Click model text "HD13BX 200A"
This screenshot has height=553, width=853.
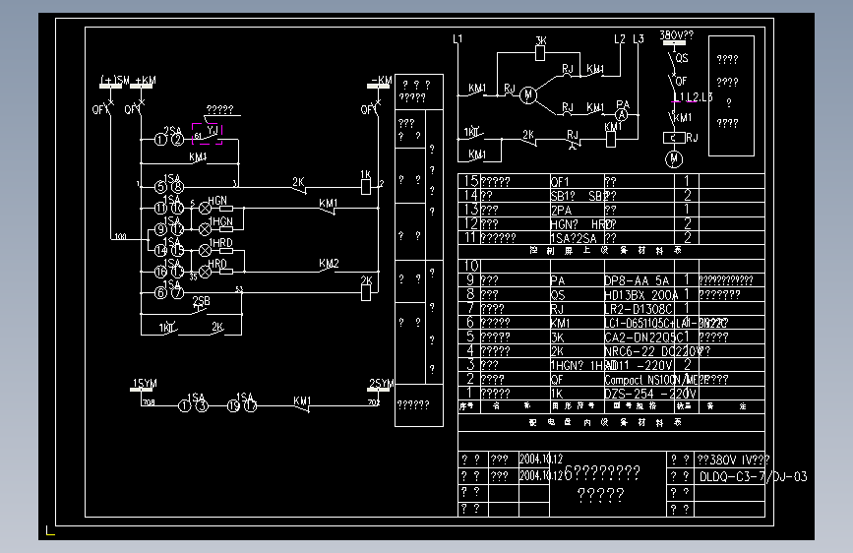pos(640,294)
